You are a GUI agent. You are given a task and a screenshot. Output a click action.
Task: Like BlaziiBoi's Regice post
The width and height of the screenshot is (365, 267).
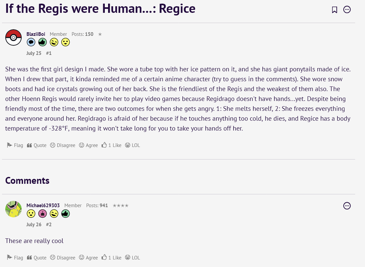[x=111, y=145]
